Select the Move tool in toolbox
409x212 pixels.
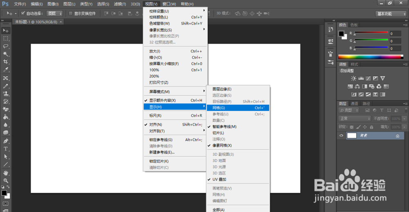click(x=5, y=31)
